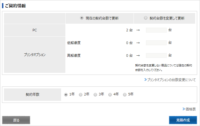Click the 契約年数 label cell

(32, 95)
